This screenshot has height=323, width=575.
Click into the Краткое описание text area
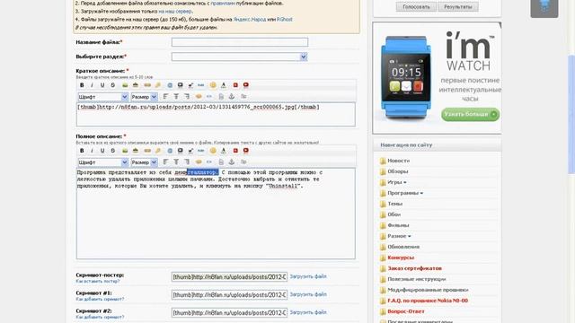[216, 114]
